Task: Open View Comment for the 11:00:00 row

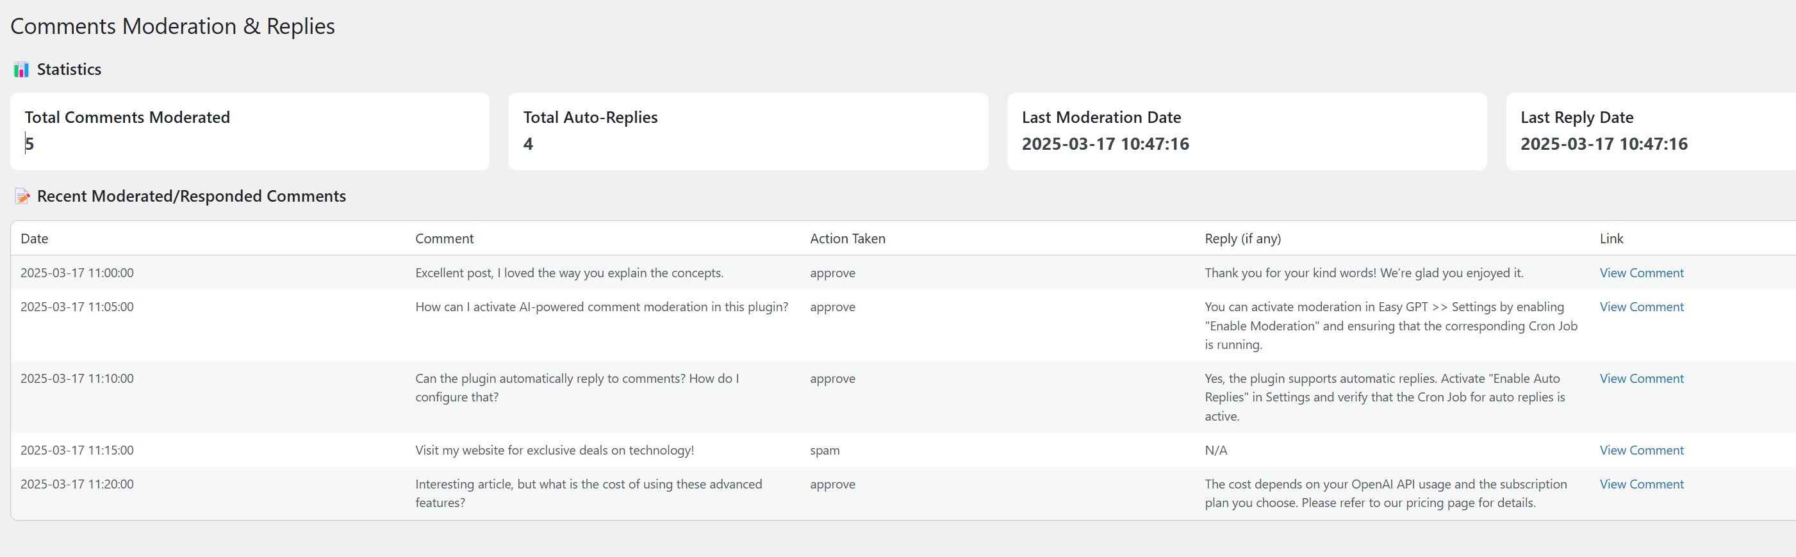Action: pos(1641,273)
